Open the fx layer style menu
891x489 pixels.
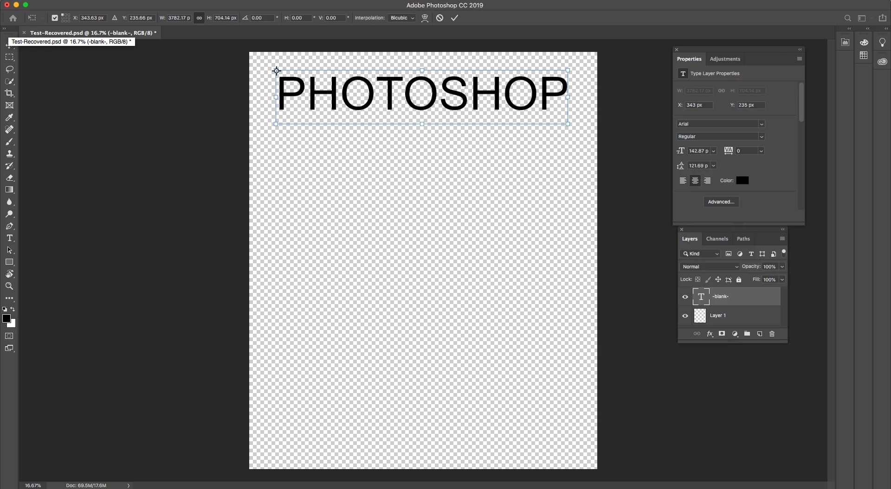coord(710,334)
